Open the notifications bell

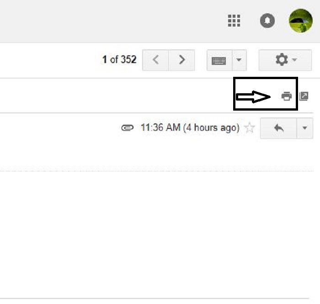click(x=267, y=21)
